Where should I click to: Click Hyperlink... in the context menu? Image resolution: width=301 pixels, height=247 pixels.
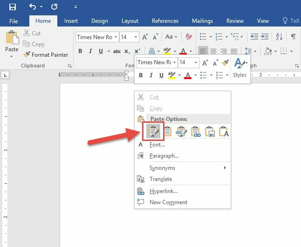coord(163,191)
